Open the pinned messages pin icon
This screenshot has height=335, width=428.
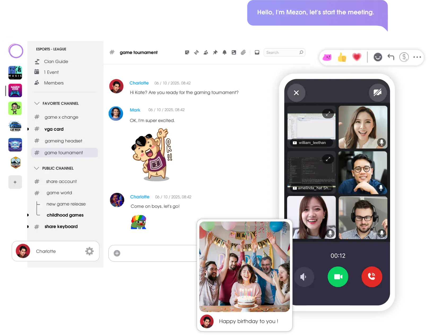pos(215,52)
